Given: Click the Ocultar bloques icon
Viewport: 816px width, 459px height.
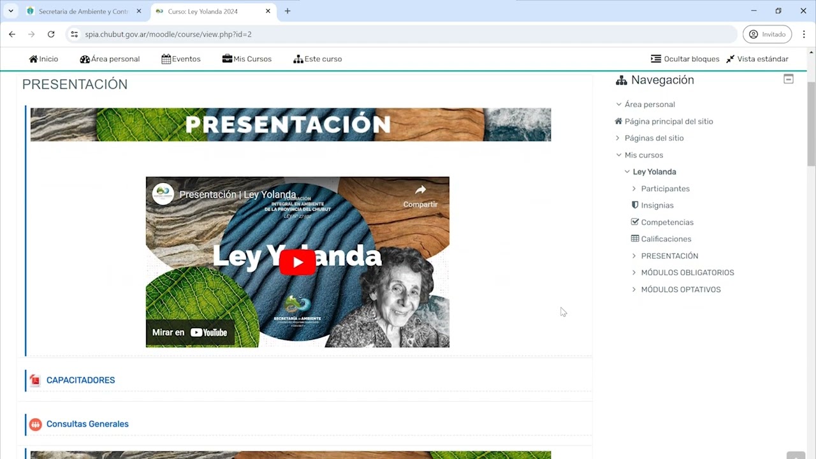Looking at the screenshot, I should coord(655,59).
